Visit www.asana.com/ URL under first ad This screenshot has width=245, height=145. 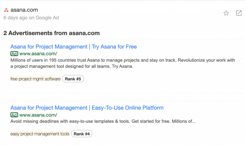pyautogui.click(x=38, y=54)
